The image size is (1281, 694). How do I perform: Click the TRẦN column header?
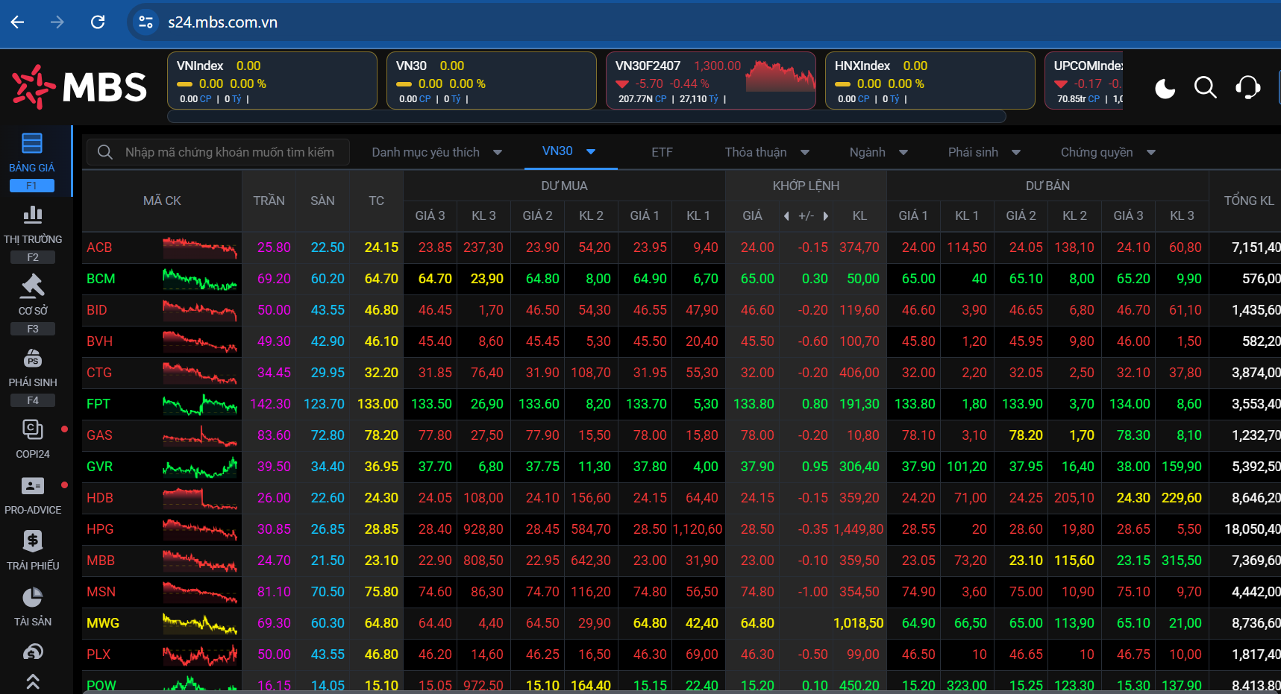point(269,201)
